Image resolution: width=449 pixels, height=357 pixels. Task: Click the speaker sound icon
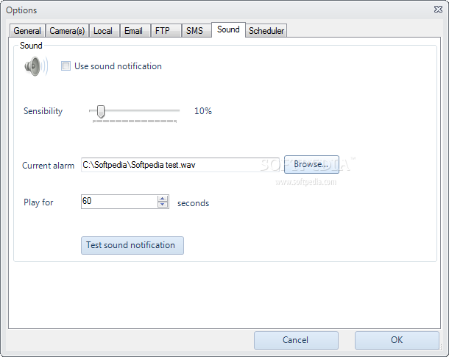point(36,66)
